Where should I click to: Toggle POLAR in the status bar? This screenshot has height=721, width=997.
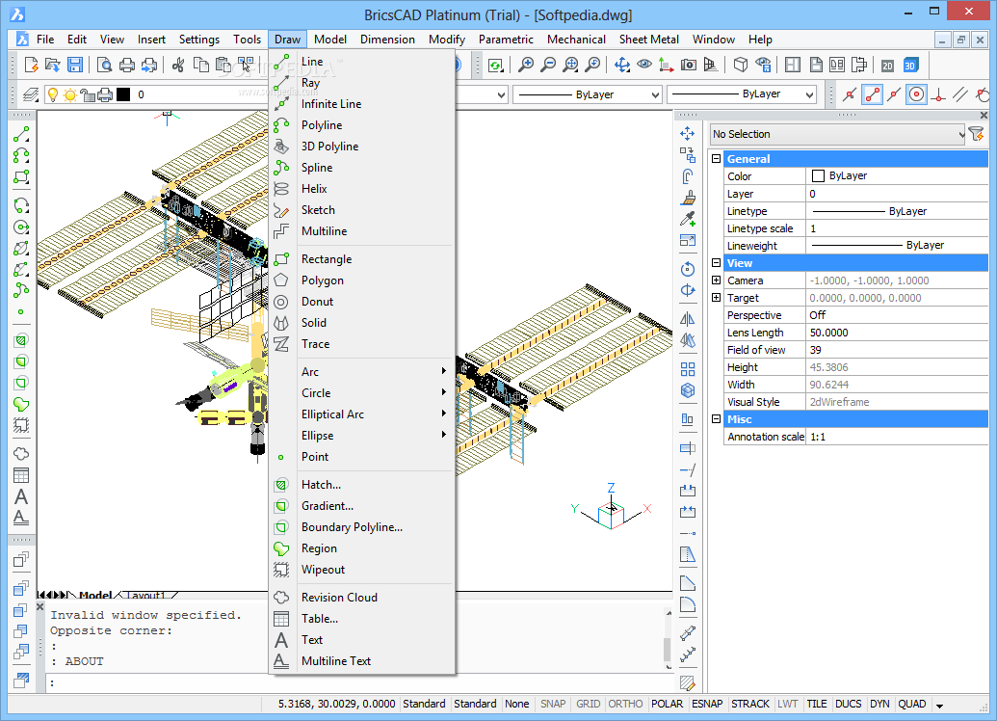tap(667, 704)
